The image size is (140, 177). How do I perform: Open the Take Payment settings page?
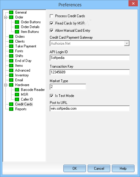[26, 46]
